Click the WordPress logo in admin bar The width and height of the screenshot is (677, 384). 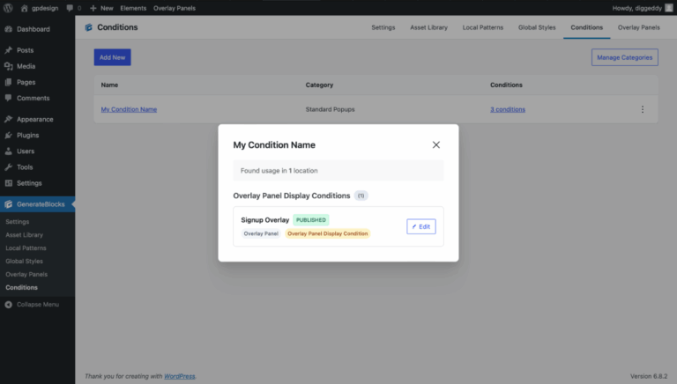click(x=8, y=8)
